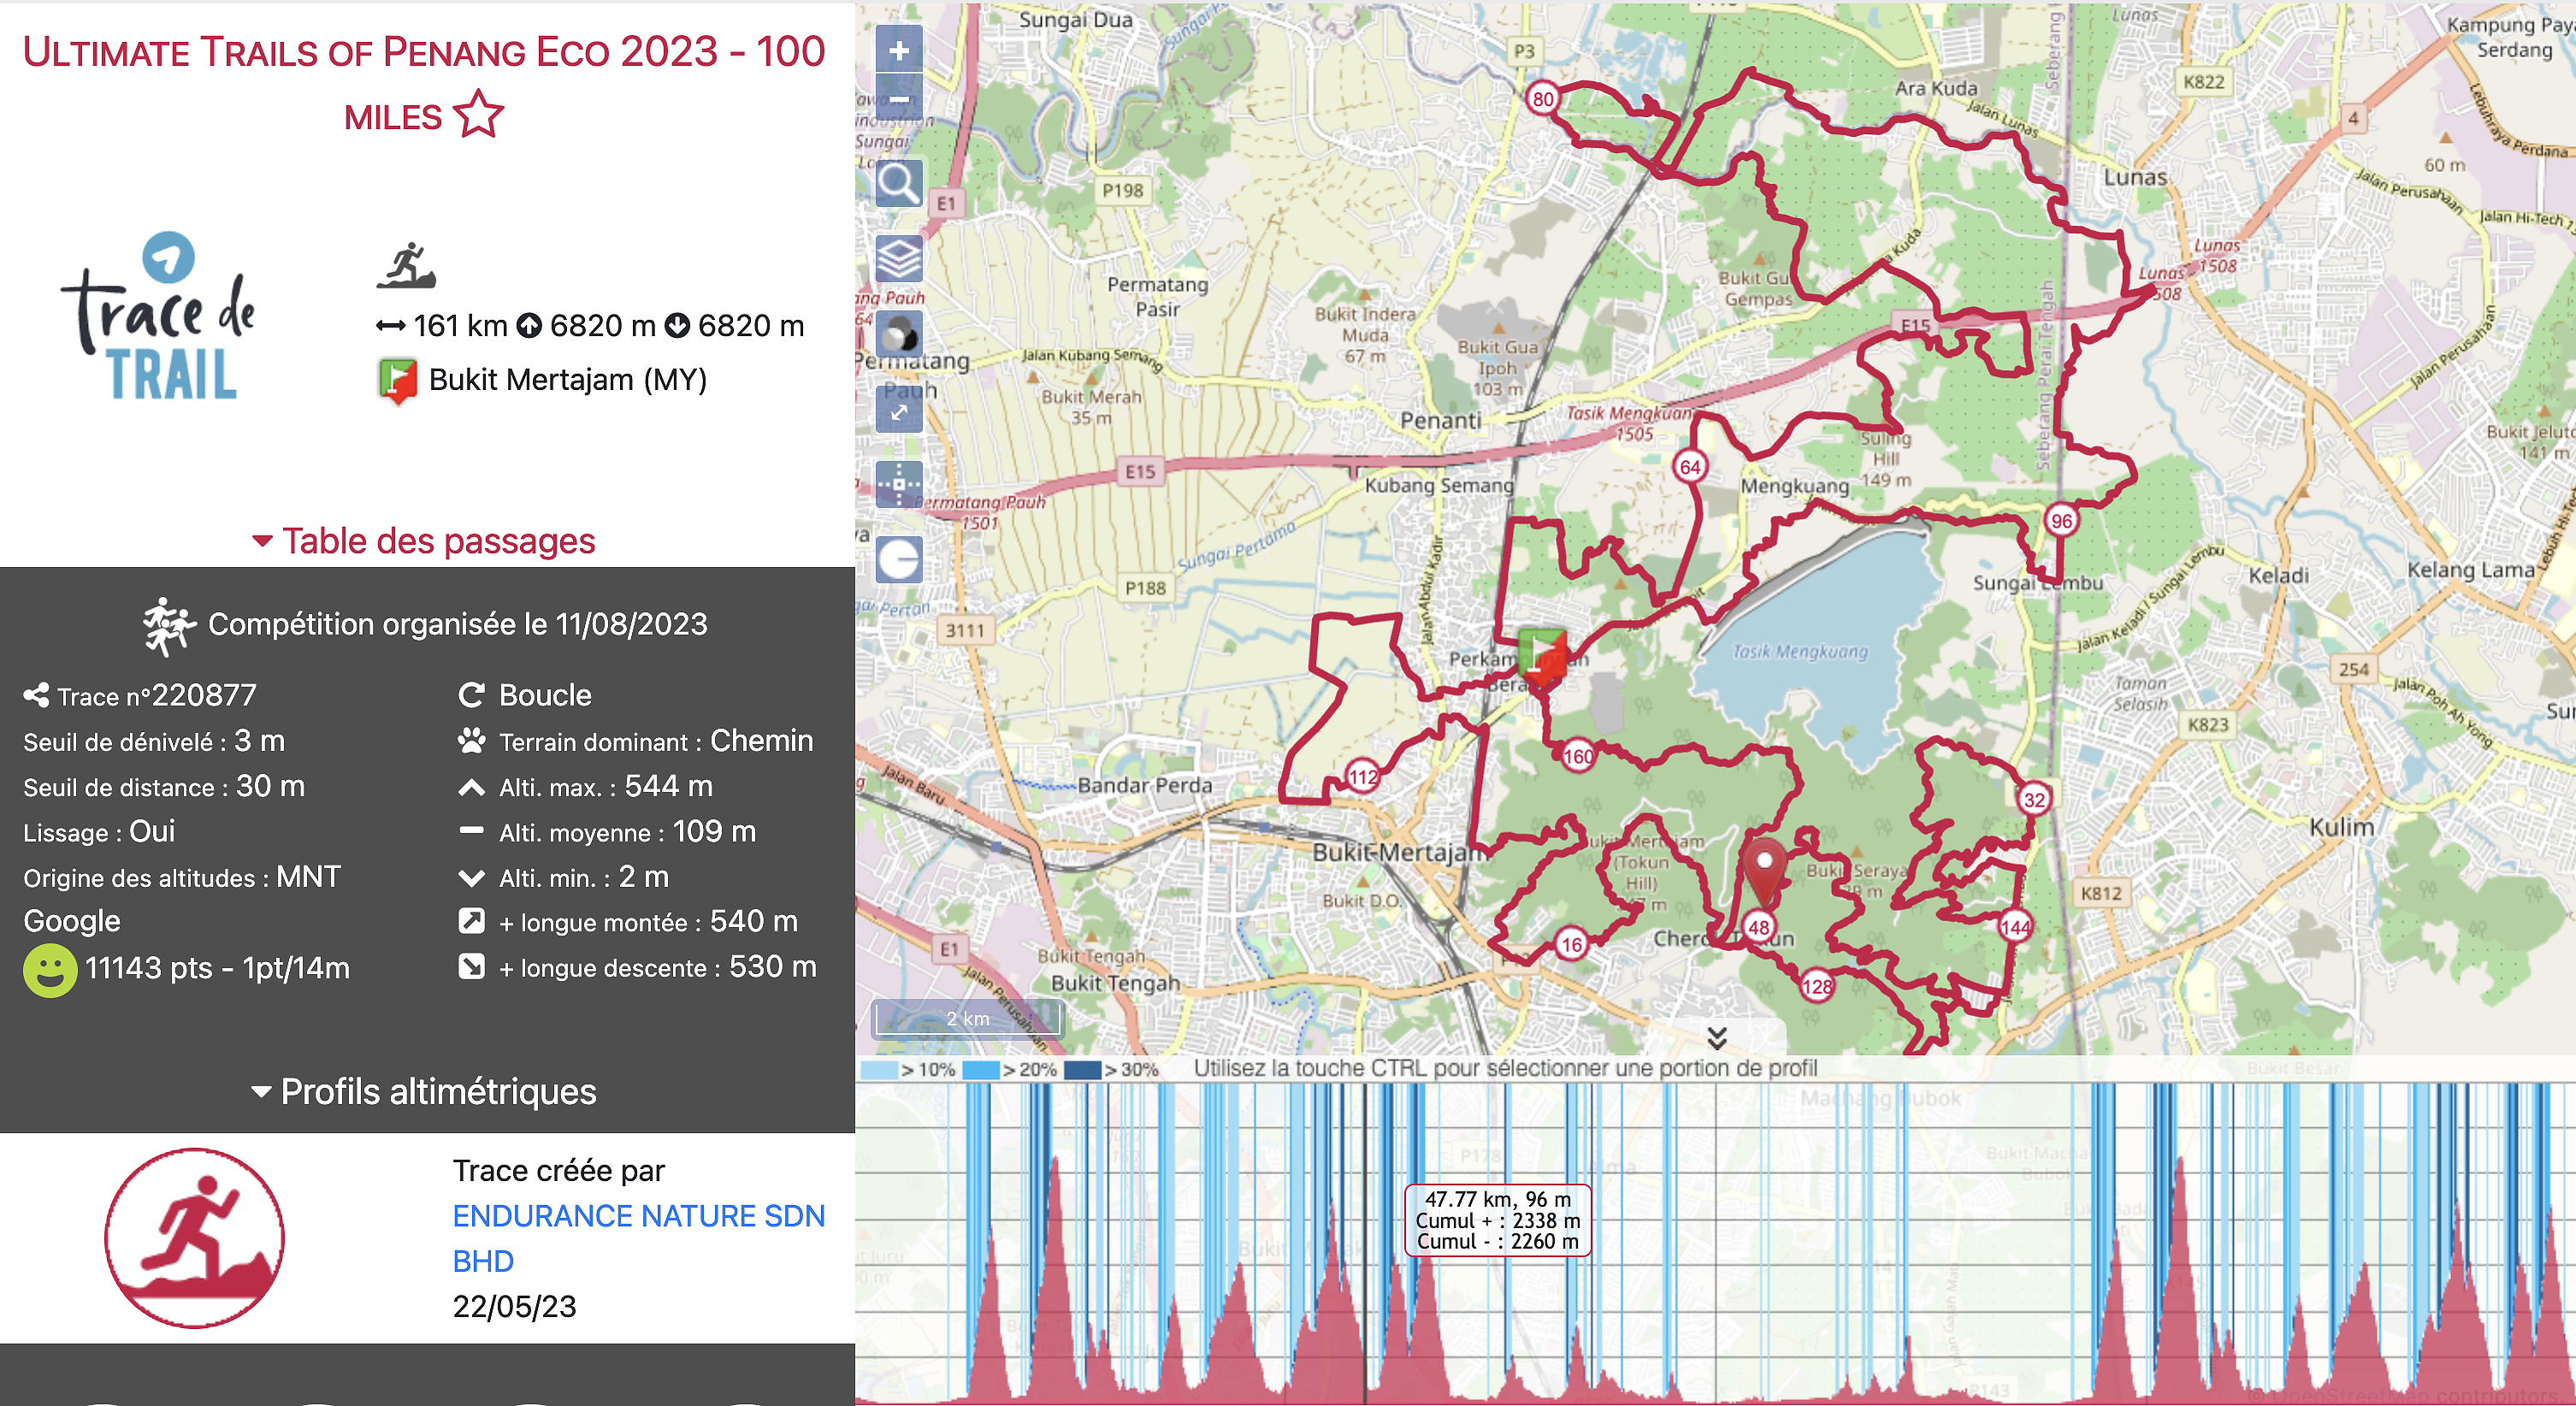Click the share icon beside Trace n°220877
The image size is (2576, 1406).
tap(36, 695)
